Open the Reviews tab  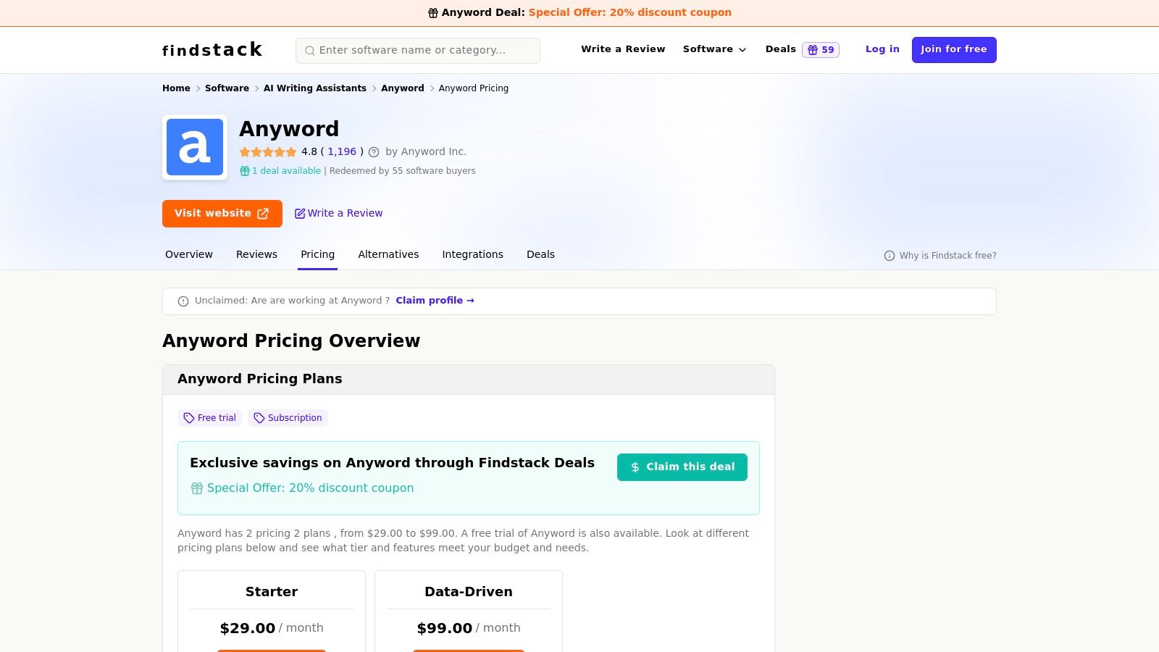point(256,254)
